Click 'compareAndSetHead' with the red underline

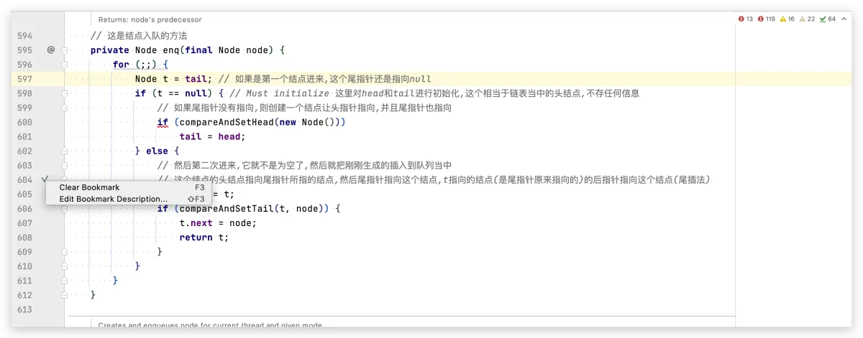(x=226, y=122)
